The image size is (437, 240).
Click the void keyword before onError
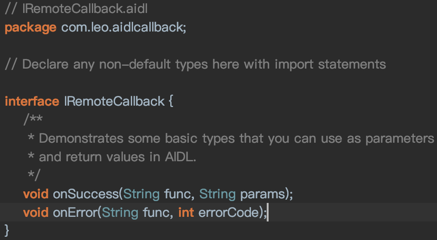(36, 212)
